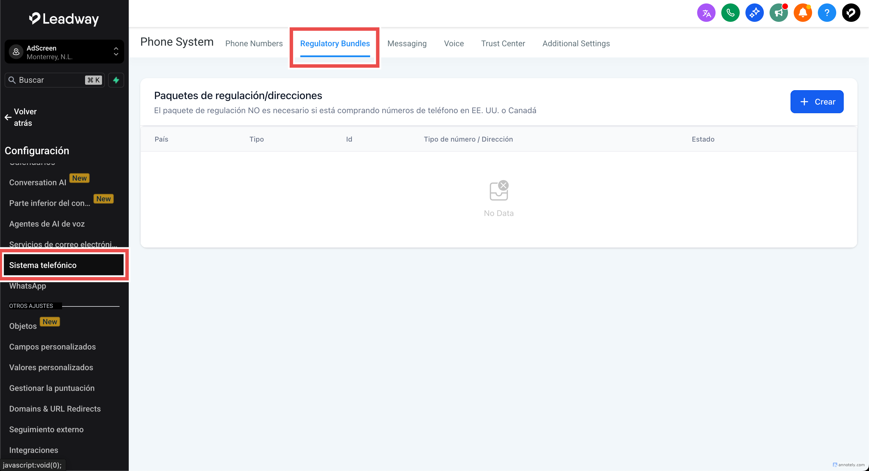Switch to the Phone Numbers tab
This screenshot has width=869, height=471.
(x=254, y=43)
